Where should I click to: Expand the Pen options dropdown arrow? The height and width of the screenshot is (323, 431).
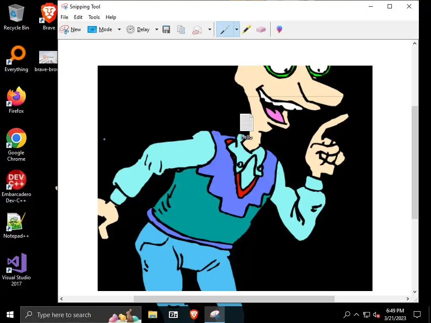237,29
